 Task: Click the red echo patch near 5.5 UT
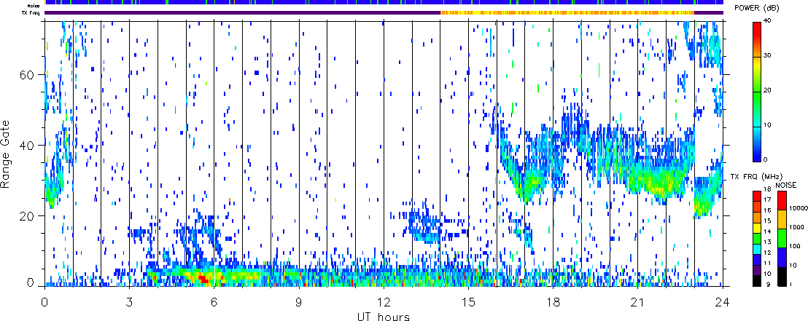tap(203, 279)
